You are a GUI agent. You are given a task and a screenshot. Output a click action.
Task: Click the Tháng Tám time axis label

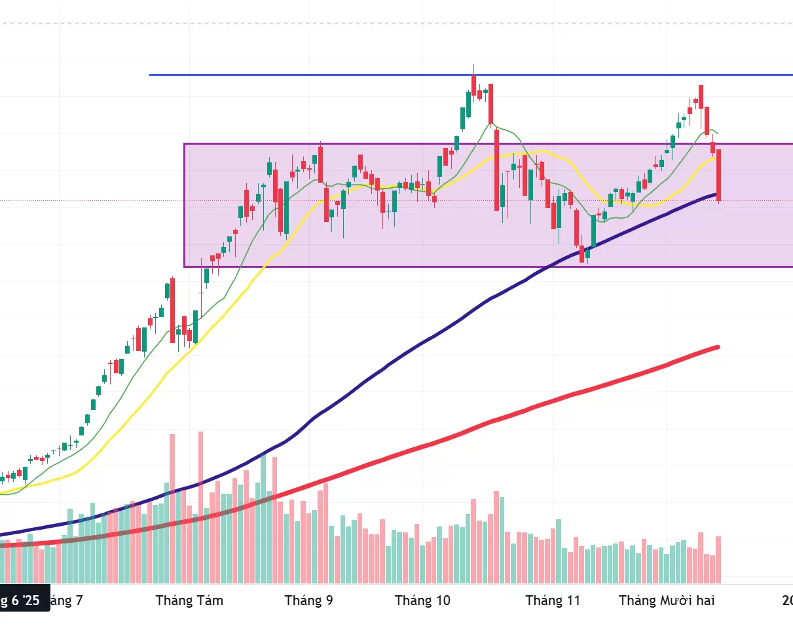click(189, 600)
